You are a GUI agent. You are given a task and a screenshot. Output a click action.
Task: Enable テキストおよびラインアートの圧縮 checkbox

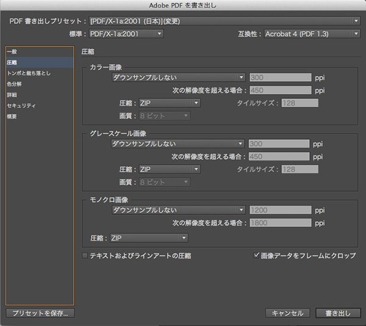point(85,255)
